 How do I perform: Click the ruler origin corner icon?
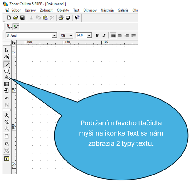point(14,42)
